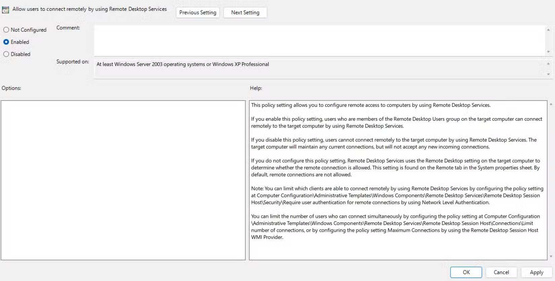Click the Supported on scroll down arrow
Screen dimensions: 555x281
tap(548, 74)
